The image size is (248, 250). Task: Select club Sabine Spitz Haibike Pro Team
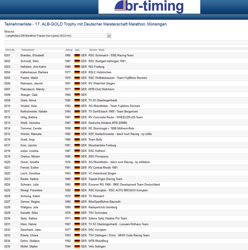pos(108,219)
